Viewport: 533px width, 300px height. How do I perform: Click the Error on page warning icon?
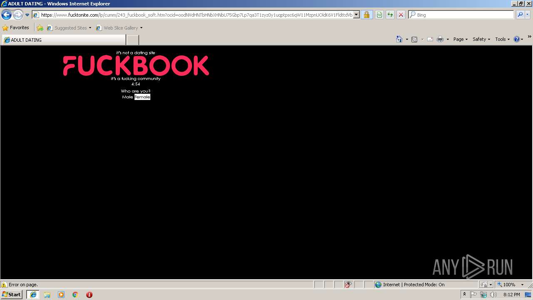pyautogui.click(x=4, y=285)
